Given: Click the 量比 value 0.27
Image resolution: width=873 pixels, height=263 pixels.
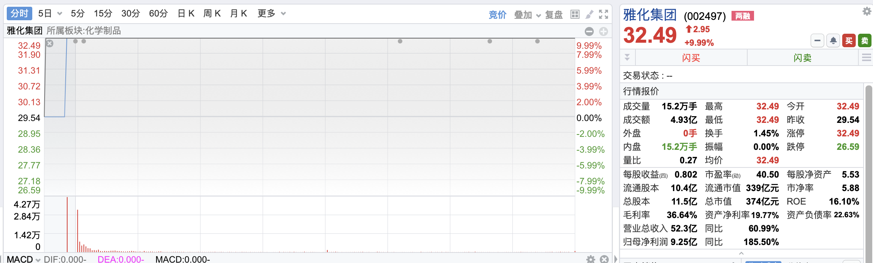Looking at the screenshot, I should click(x=688, y=160).
